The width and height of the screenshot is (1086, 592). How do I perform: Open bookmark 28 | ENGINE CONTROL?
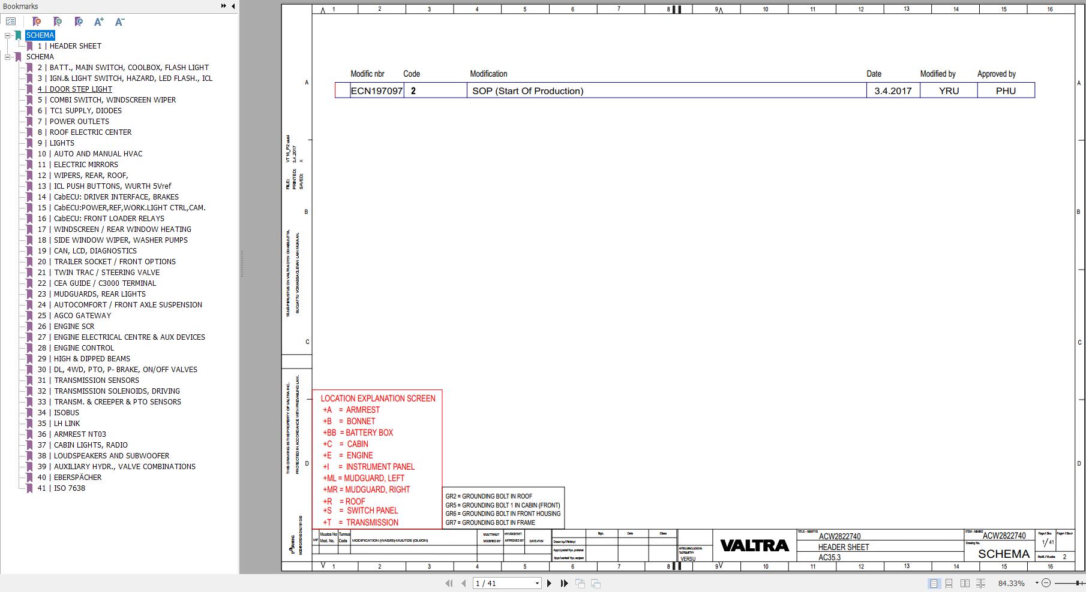[x=76, y=348]
